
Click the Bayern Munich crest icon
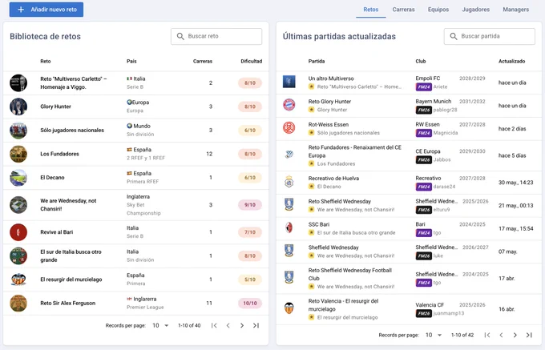(289, 105)
